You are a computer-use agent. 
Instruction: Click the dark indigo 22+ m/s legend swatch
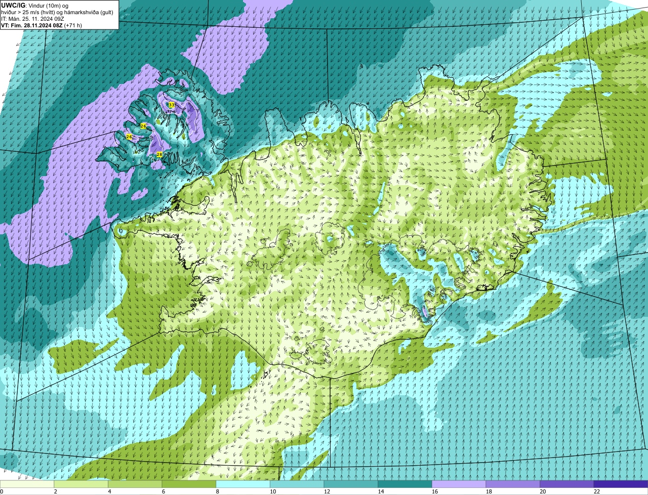(621, 484)
